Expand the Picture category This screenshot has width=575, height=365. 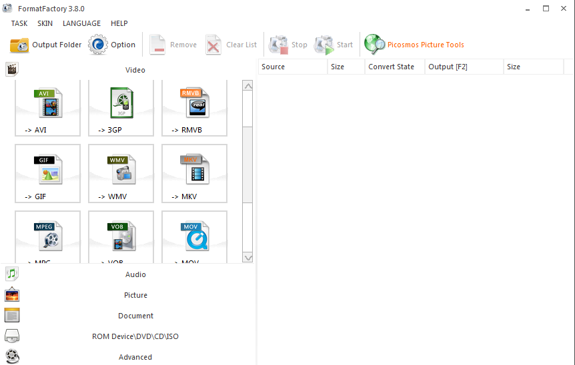(x=135, y=295)
